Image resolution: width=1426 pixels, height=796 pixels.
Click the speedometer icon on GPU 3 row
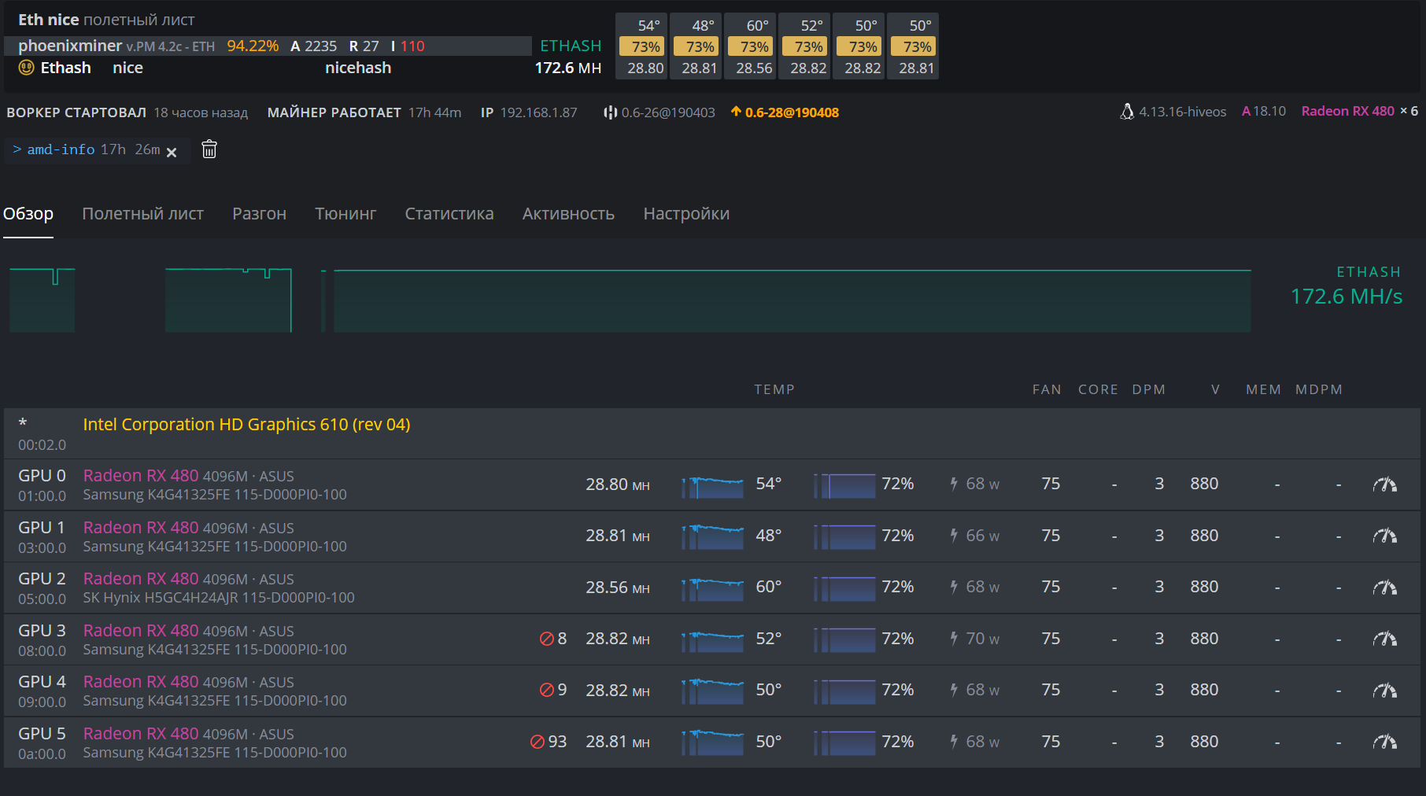1384,639
